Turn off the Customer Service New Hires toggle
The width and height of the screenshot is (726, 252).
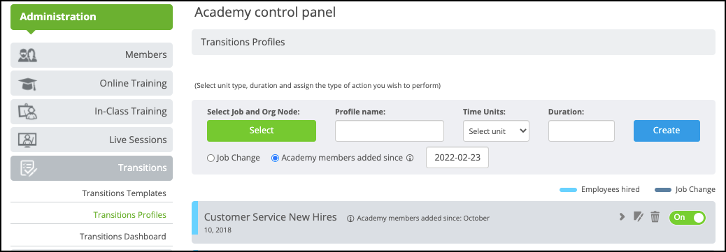point(687,217)
